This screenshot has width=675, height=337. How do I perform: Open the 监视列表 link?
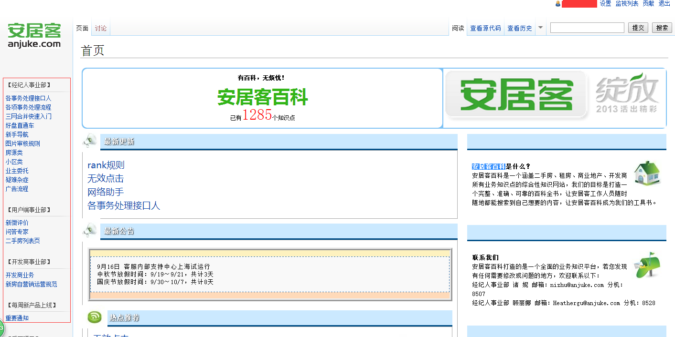627,4
